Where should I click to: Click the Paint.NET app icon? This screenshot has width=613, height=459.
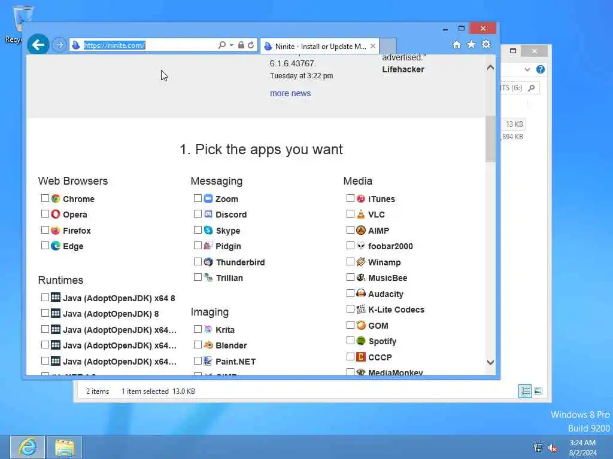pos(208,361)
